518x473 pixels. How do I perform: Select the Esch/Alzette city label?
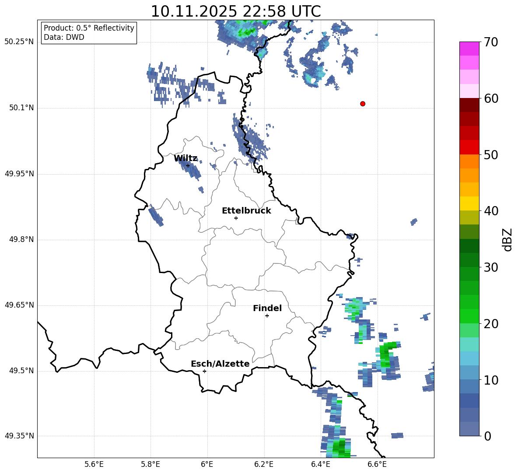click(x=220, y=364)
